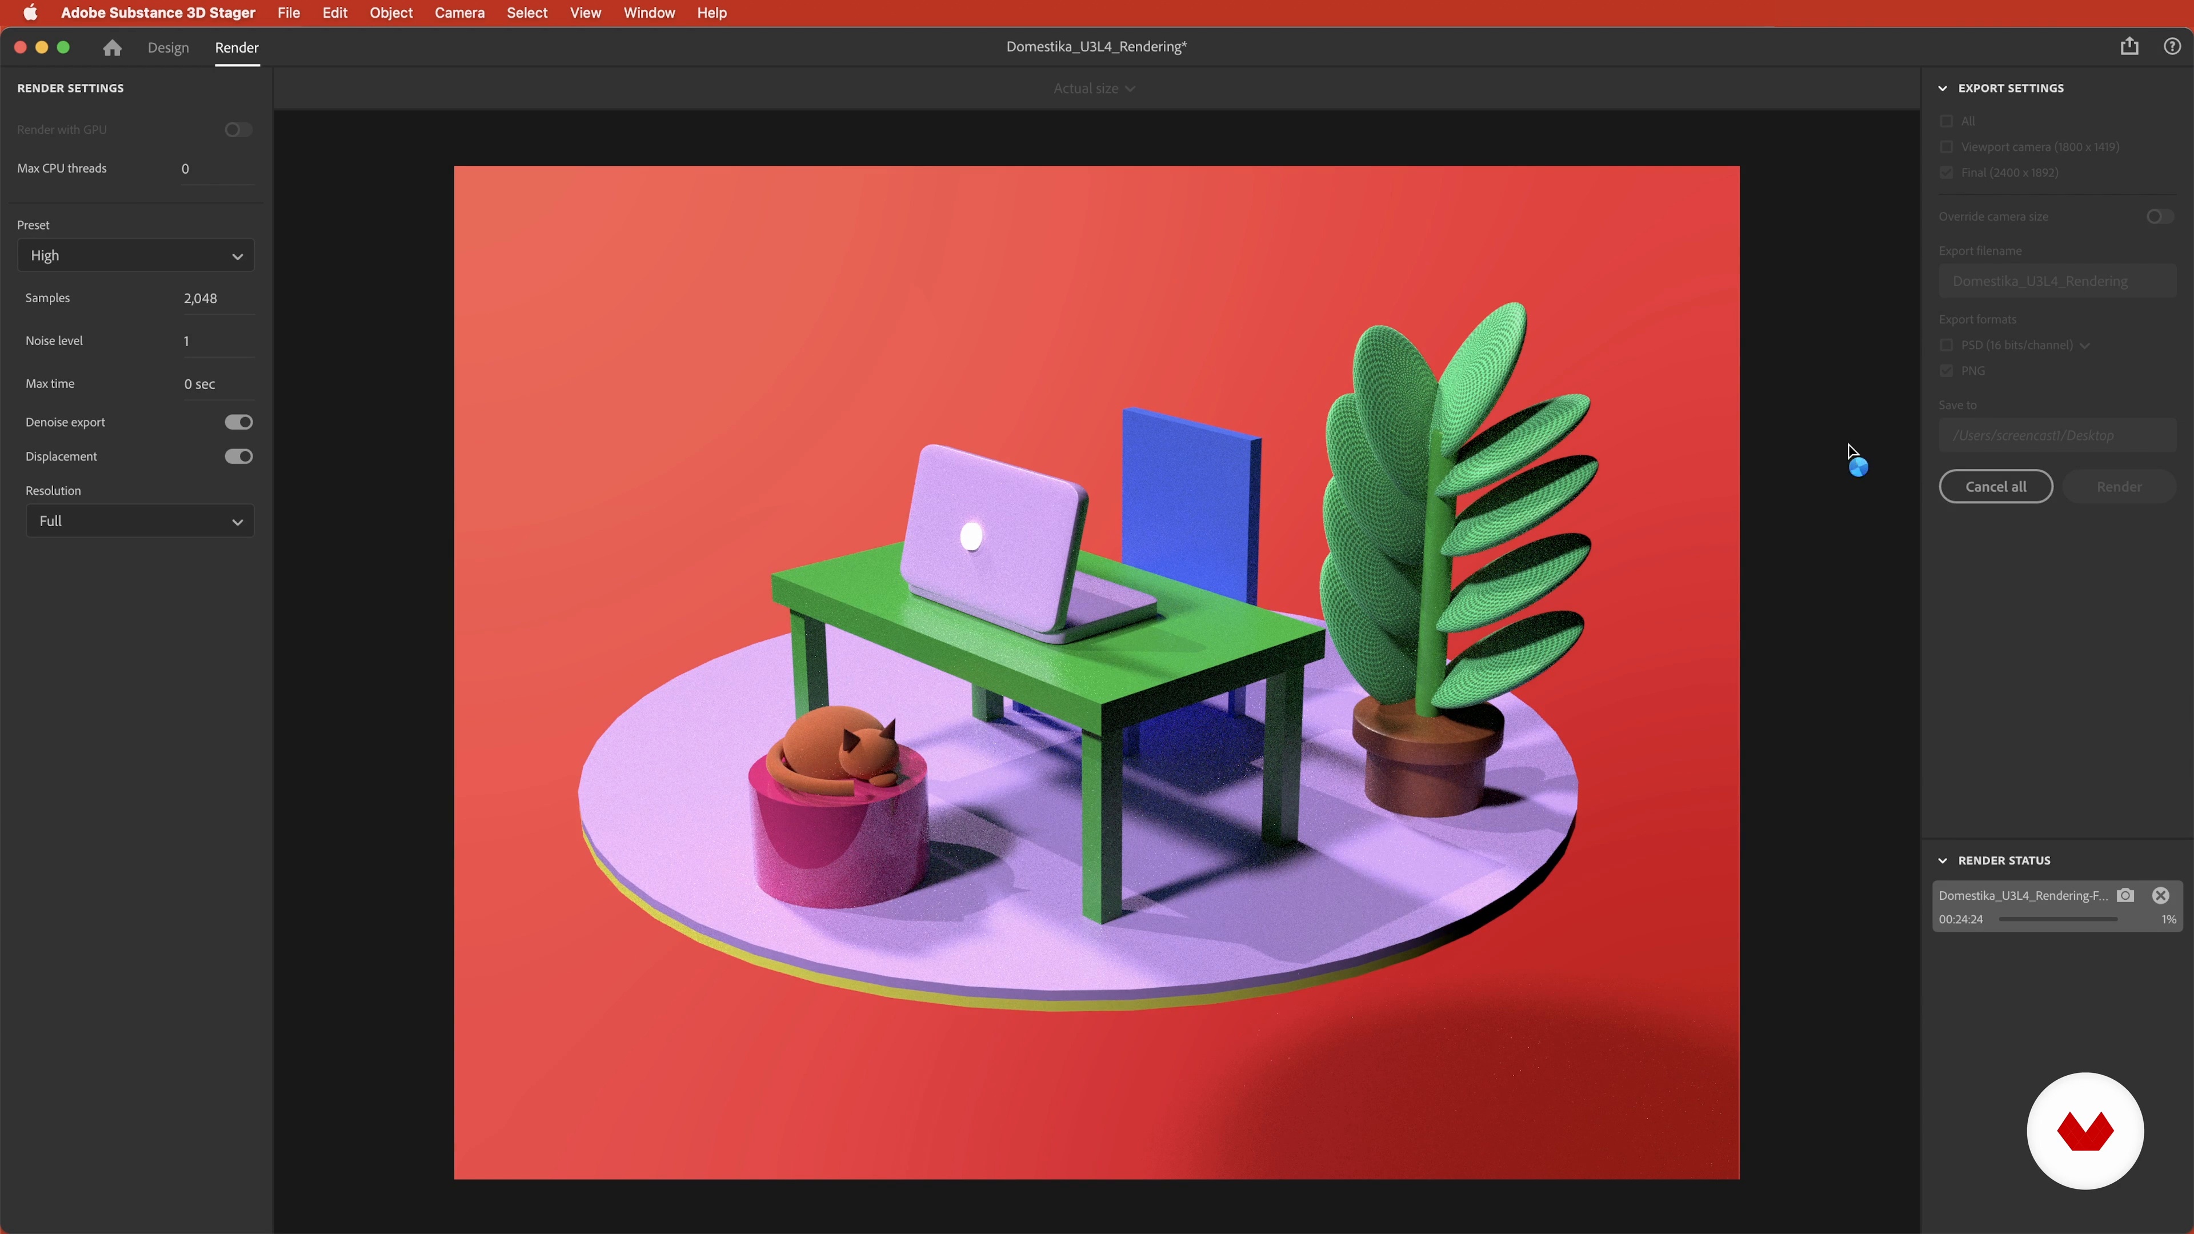Select the Render tab
This screenshot has width=2194, height=1234.
tap(237, 47)
